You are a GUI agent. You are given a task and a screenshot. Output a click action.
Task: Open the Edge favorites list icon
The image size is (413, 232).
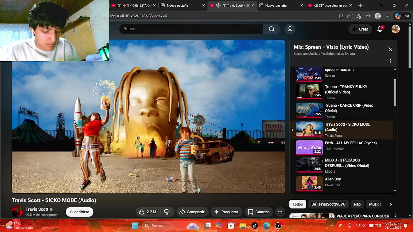[x=368, y=16]
